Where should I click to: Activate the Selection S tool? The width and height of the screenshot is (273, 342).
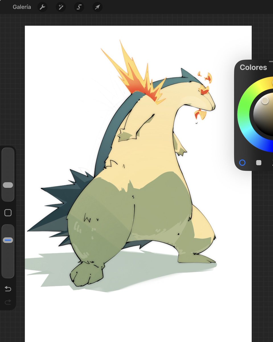point(79,7)
